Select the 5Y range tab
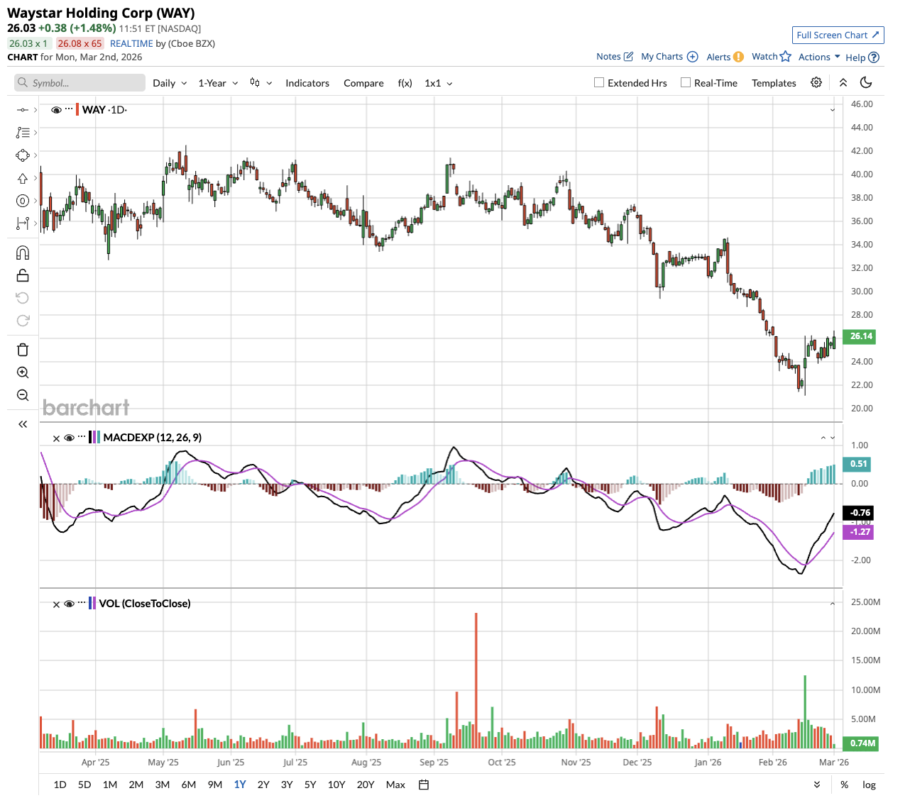910x803 pixels. click(310, 785)
